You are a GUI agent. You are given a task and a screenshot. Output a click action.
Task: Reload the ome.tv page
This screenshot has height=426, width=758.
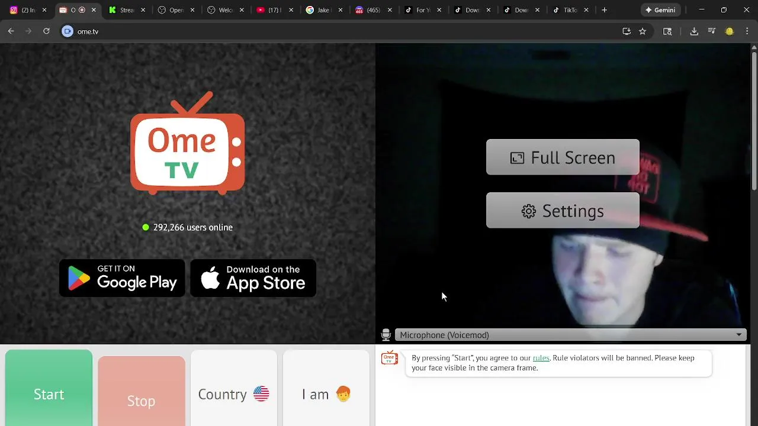point(46,31)
